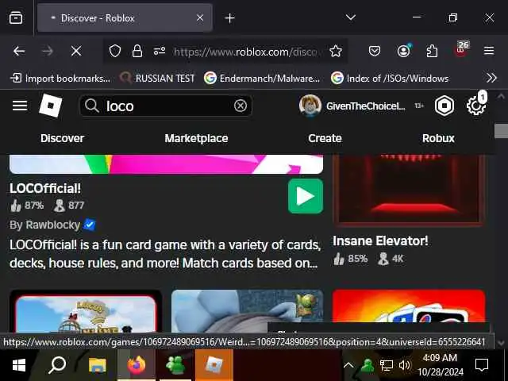Click scrollbar up arrow
508x381 pixels.
[501, 96]
